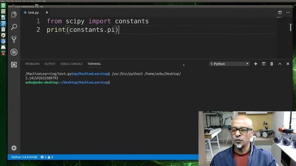Click line 1 'from scipy import constants'
Screen dimensions: 296x166
tap(98, 21)
